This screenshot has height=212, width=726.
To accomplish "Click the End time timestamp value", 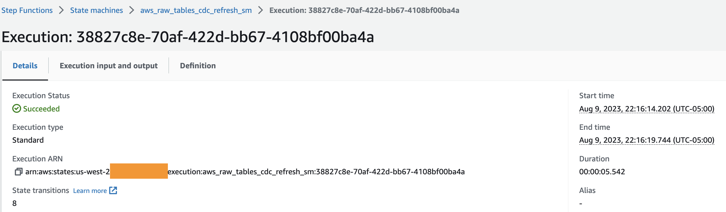I will coord(647,140).
